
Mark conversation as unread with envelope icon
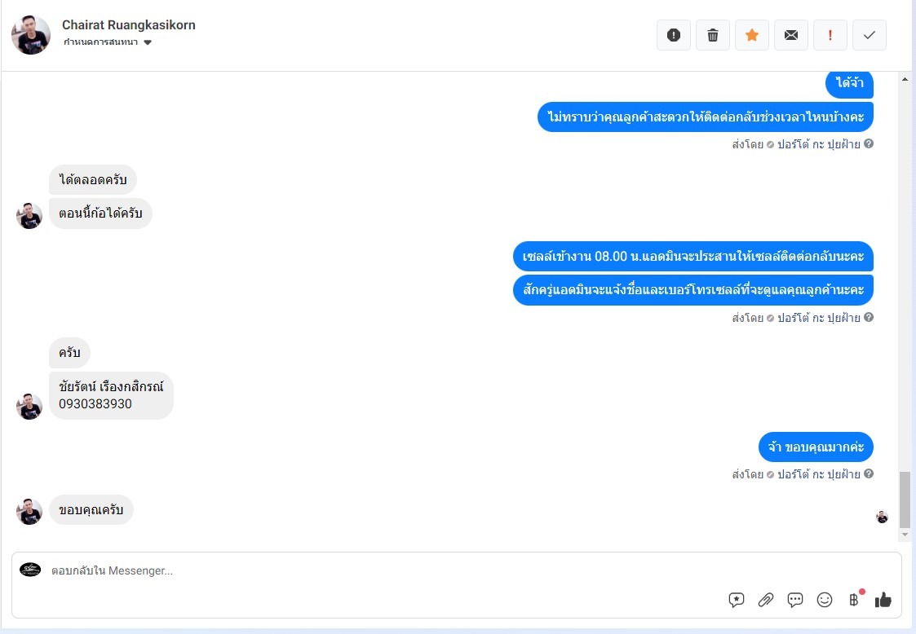click(791, 35)
